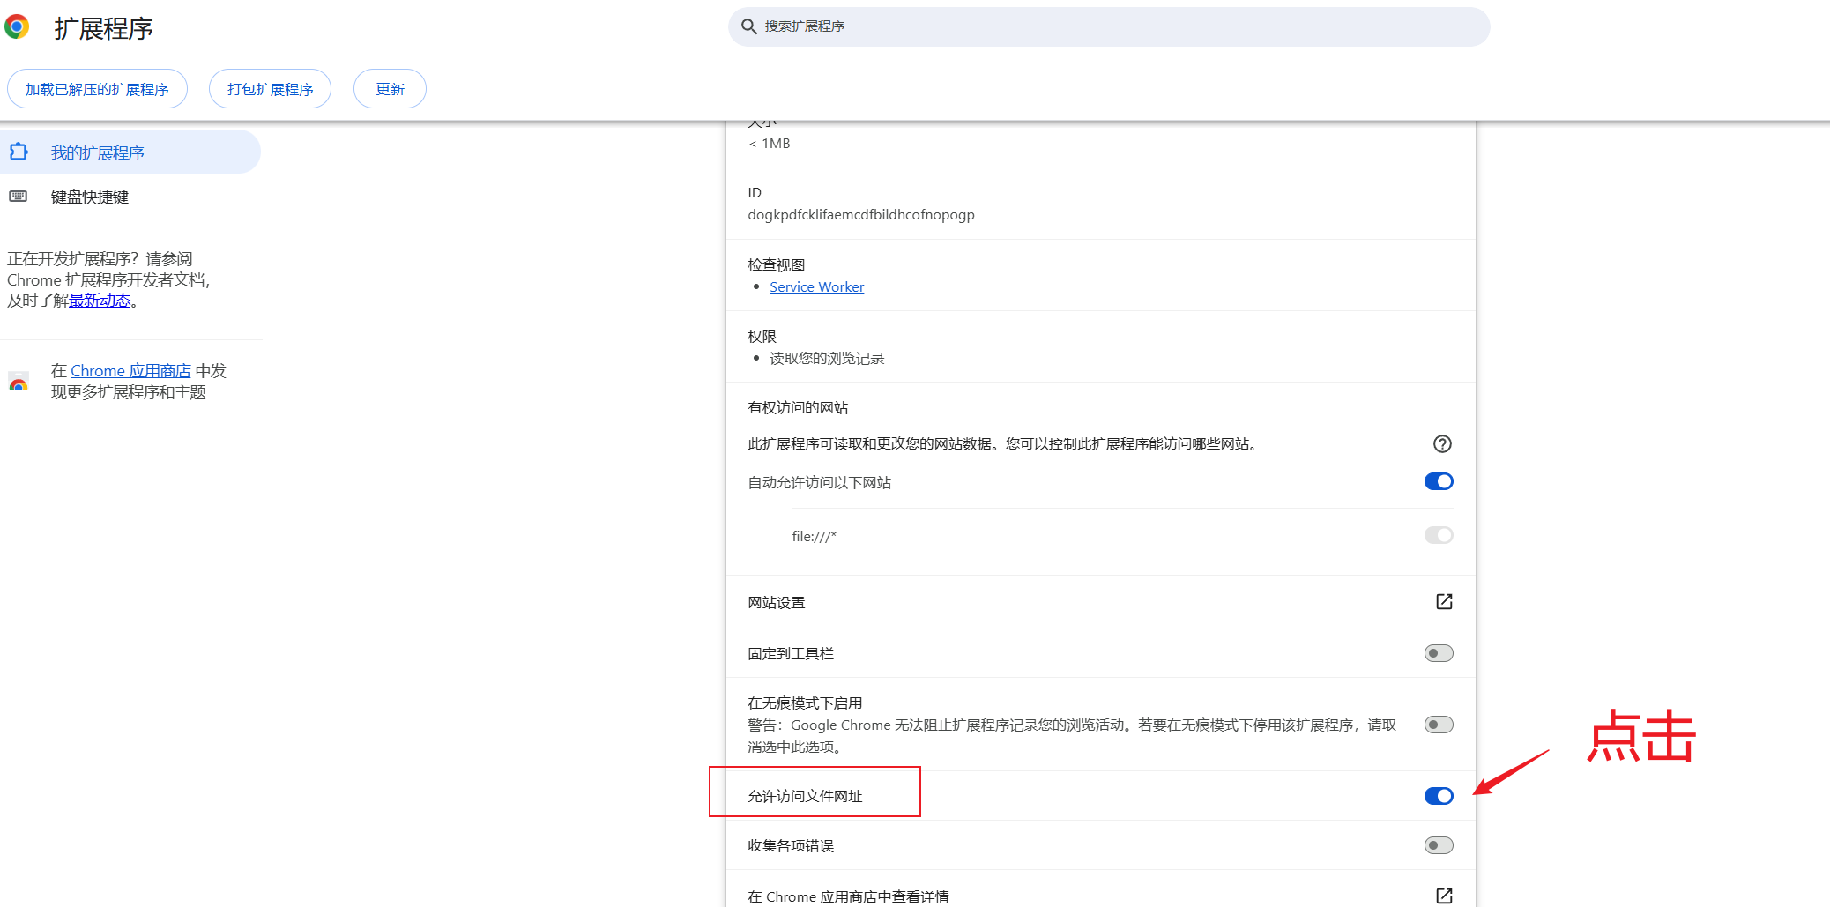Click the magnifier icon in the search bar
This screenshot has width=1830, height=907.
(748, 26)
